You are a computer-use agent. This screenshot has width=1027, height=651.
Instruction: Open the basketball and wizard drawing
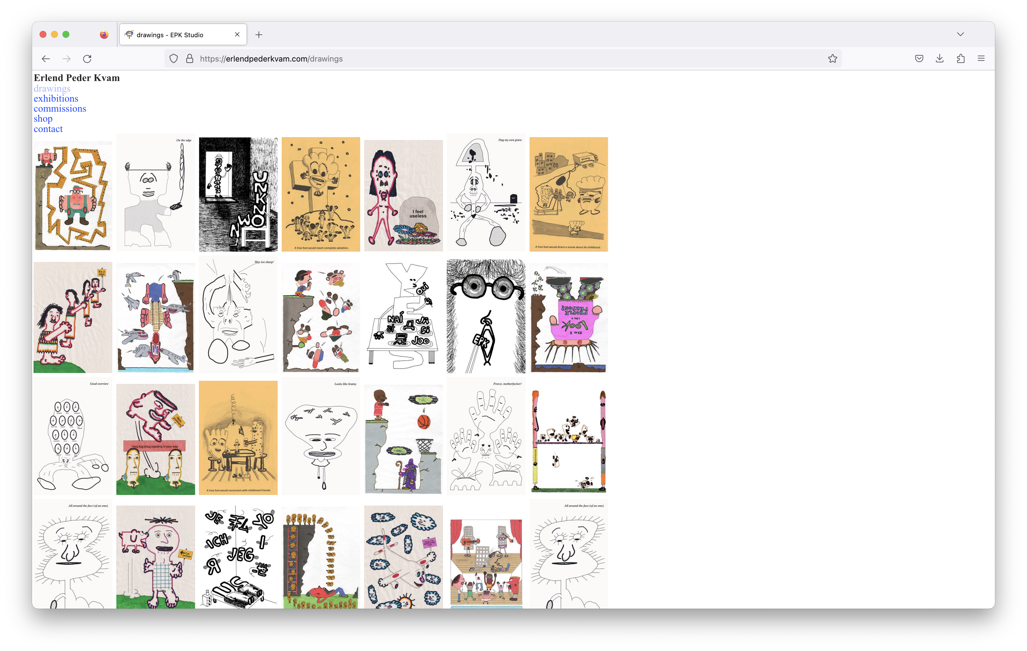click(x=403, y=440)
